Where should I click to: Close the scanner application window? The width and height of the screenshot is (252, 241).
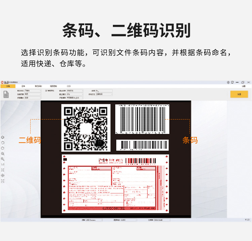(x=248, y=82)
